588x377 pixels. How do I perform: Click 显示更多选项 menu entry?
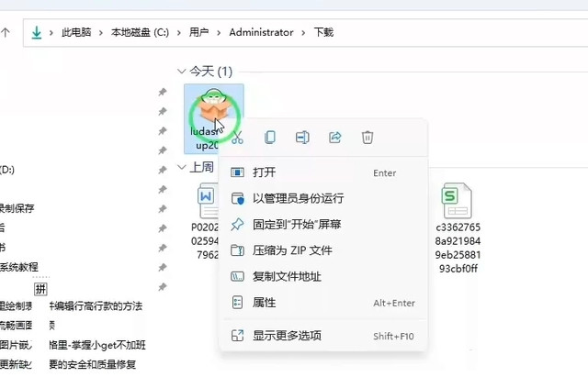click(x=323, y=336)
